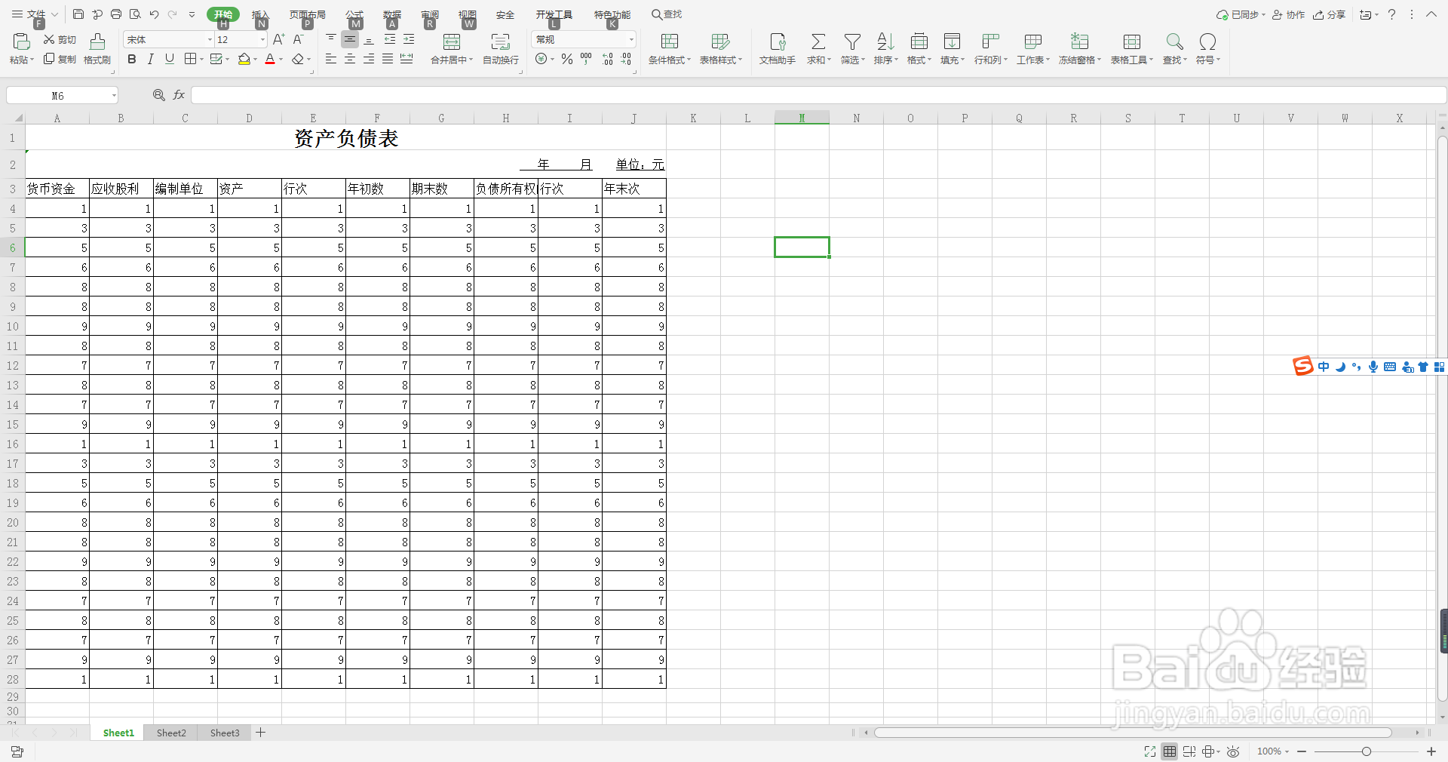Click the insert function fx icon
The image size is (1448, 762).
click(179, 95)
